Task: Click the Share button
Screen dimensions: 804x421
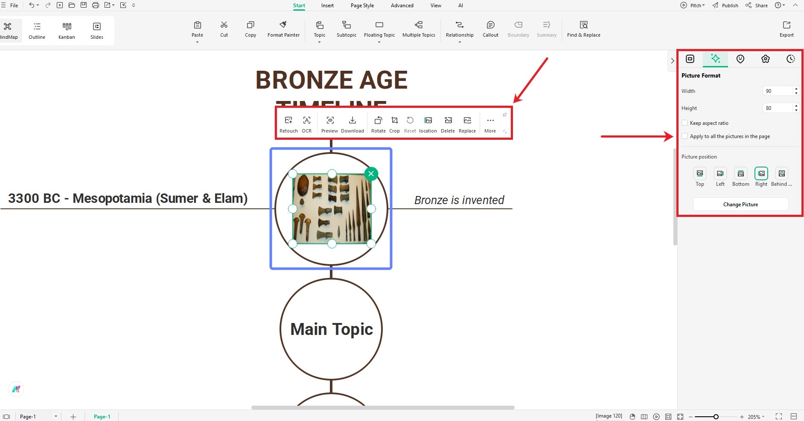Action: tap(757, 5)
